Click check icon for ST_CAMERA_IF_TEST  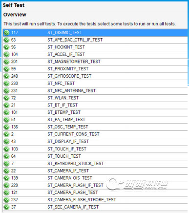tap(6, 171)
